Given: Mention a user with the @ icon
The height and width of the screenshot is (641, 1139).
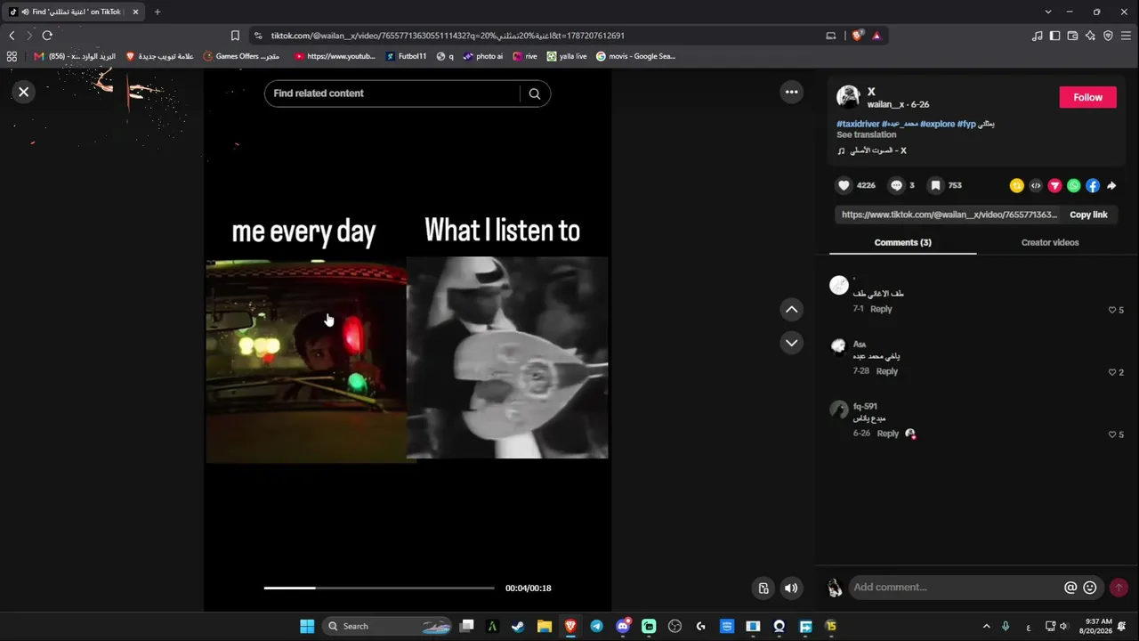Looking at the screenshot, I should 1070,588.
